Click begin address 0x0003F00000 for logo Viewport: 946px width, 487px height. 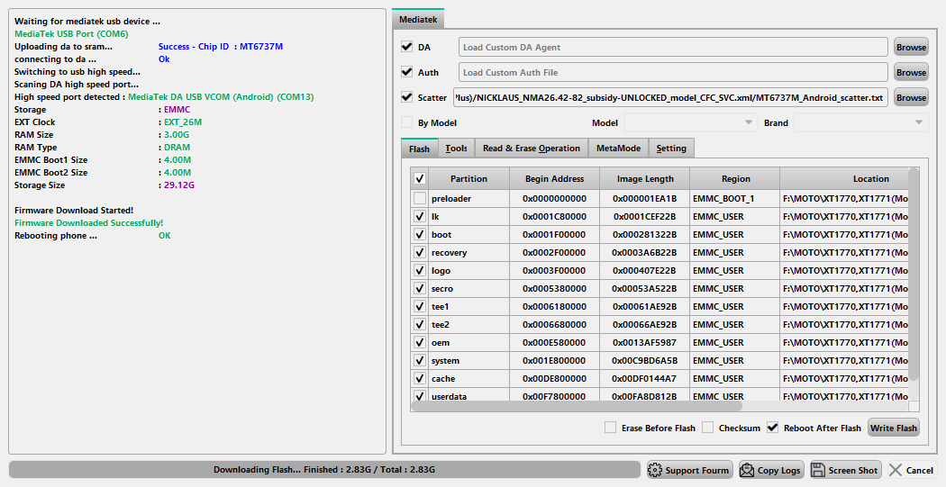tap(554, 271)
